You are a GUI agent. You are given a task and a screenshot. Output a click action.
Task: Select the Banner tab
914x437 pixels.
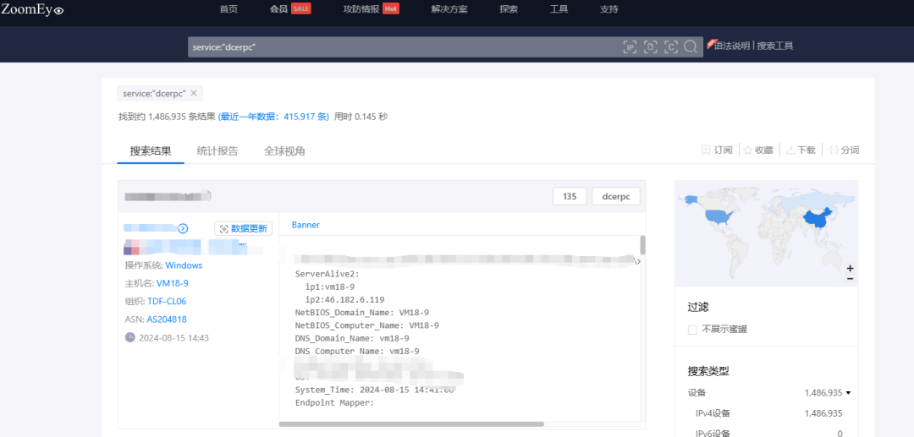click(306, 225)
